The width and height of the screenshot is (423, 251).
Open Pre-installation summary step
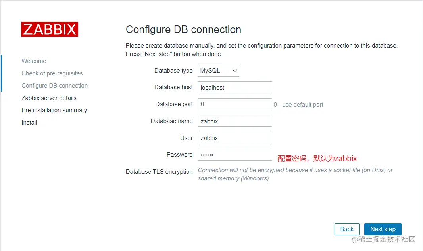54,110
